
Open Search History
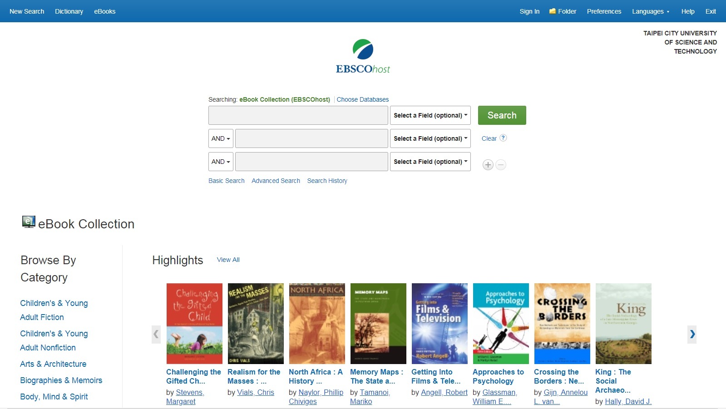[x=327, y=181]
